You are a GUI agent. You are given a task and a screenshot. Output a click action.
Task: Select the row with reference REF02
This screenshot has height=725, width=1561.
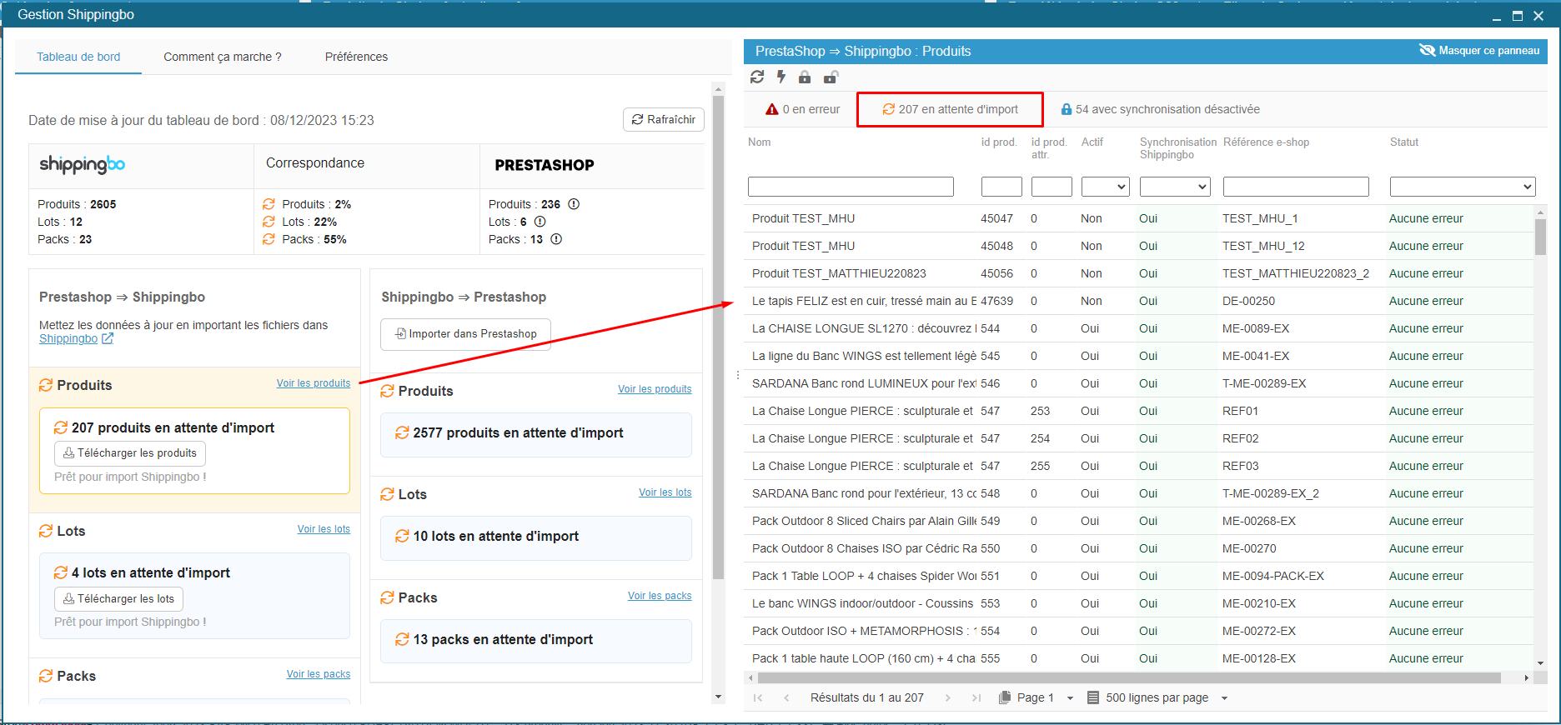click(x=1139, y=438)
